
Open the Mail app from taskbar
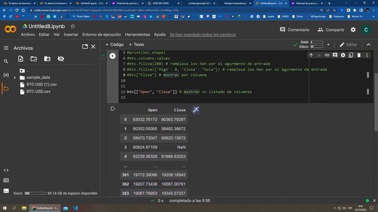point(66,208)
